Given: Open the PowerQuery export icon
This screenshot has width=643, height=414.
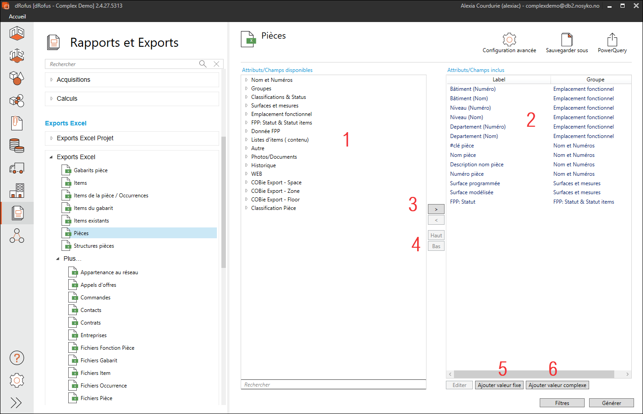Looking at the screenshot, I should coord(612,40).
